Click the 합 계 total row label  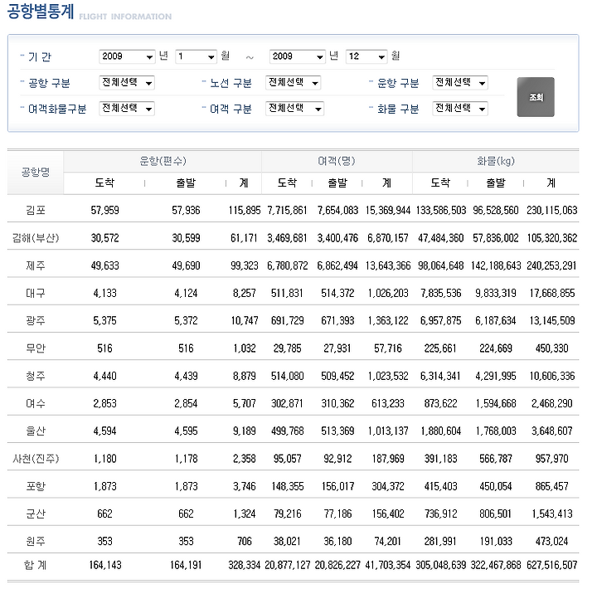[36, 565]
